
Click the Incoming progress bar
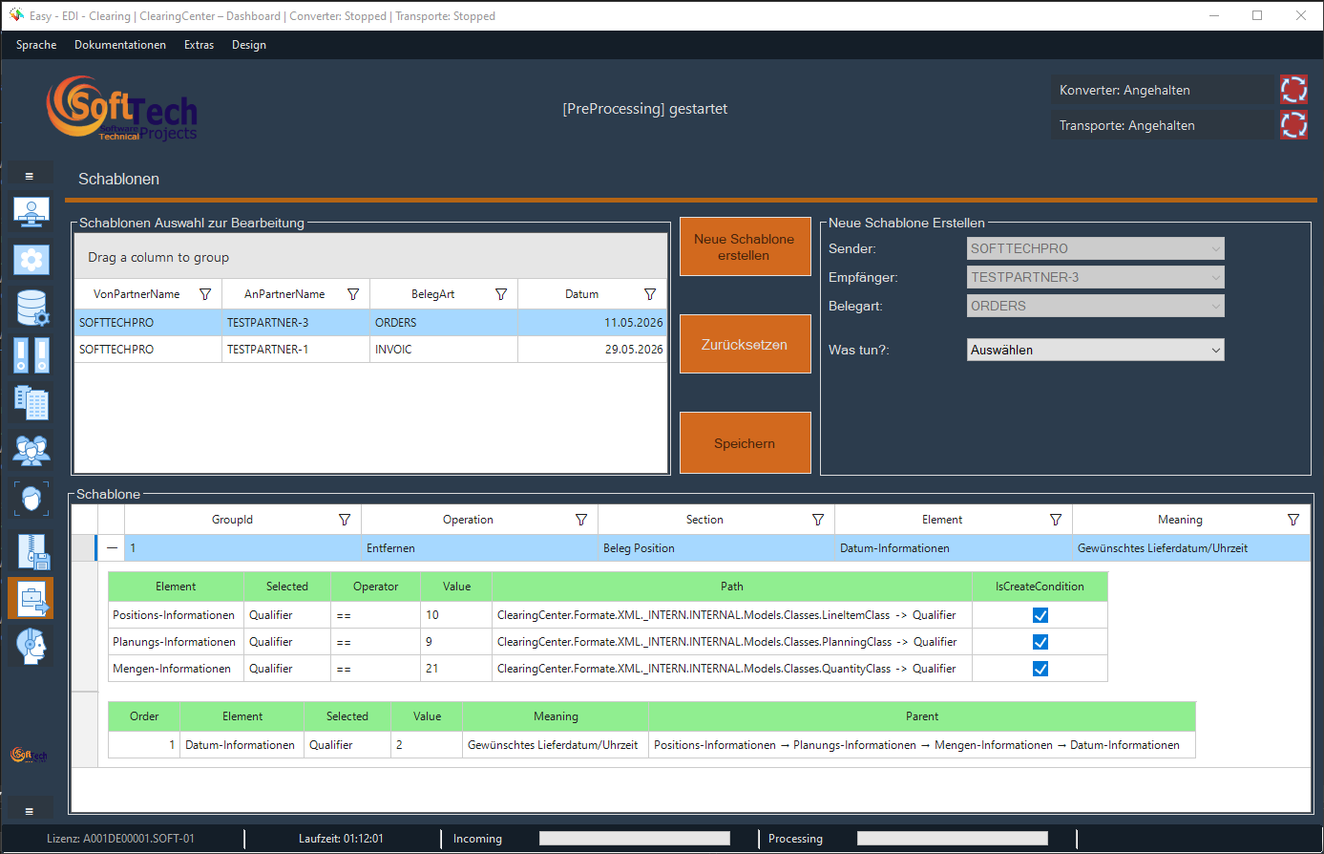635,839
